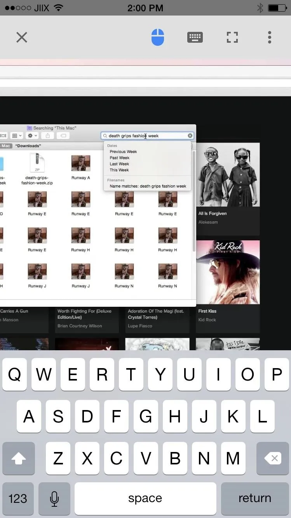Click the All Is Forgiven title link
This screenshot has height=518, width=291.
pos(212,214)
